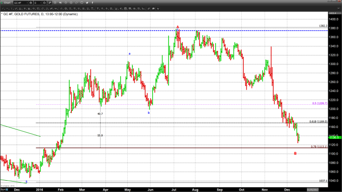This screenshot has height=192, width=342.
Task: Click the red wave label B
Action: (295, 153)
